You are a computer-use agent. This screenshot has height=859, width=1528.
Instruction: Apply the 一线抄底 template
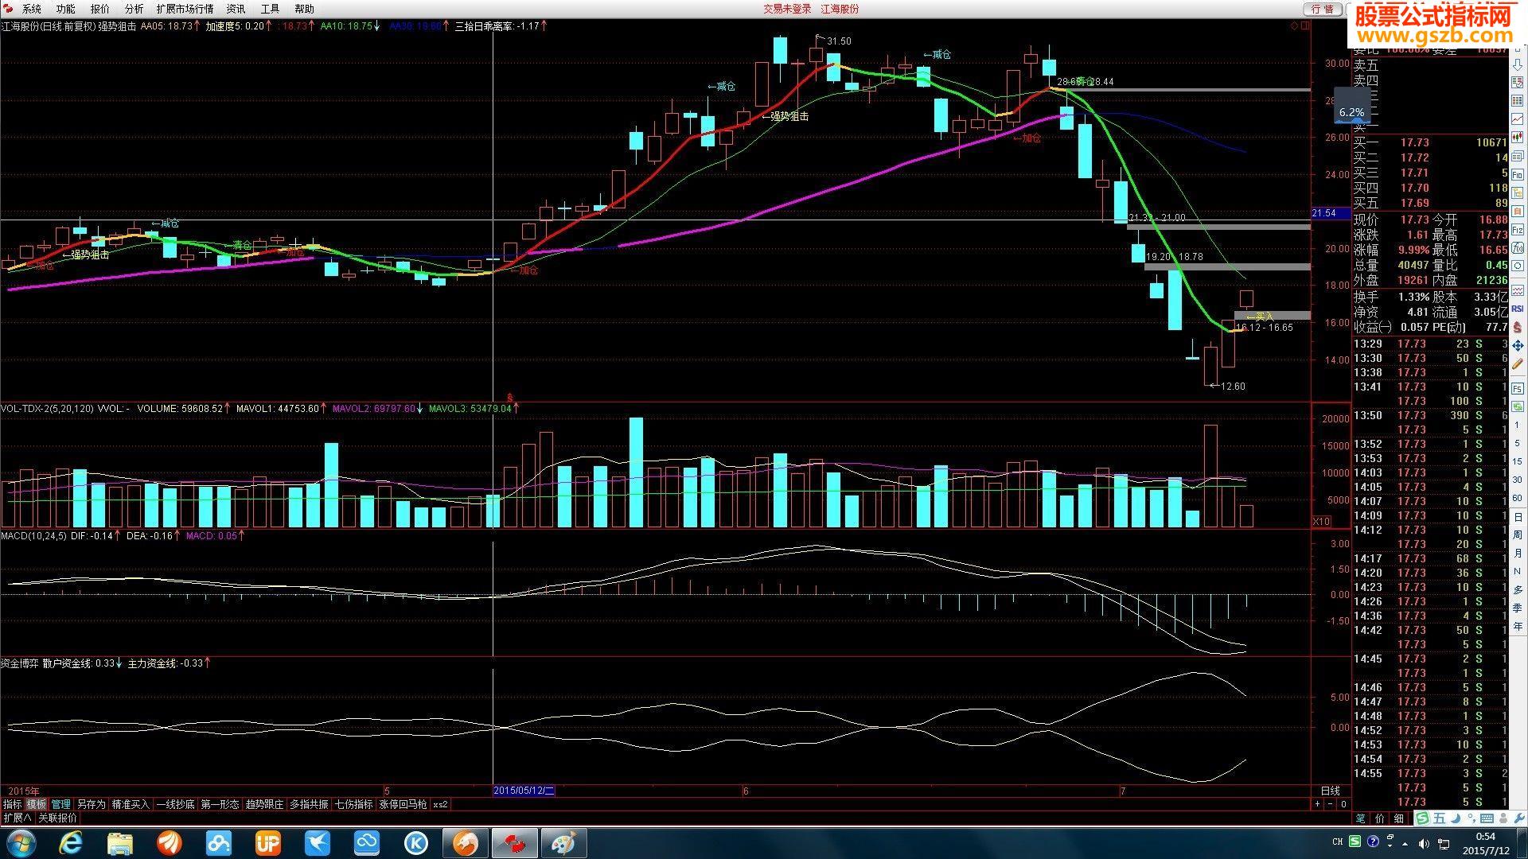175,804
